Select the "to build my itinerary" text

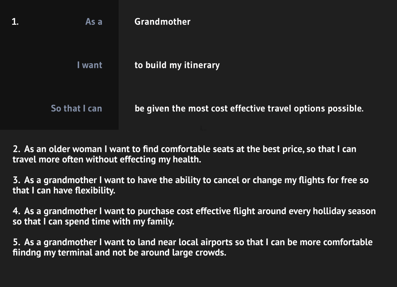(177, 65)
